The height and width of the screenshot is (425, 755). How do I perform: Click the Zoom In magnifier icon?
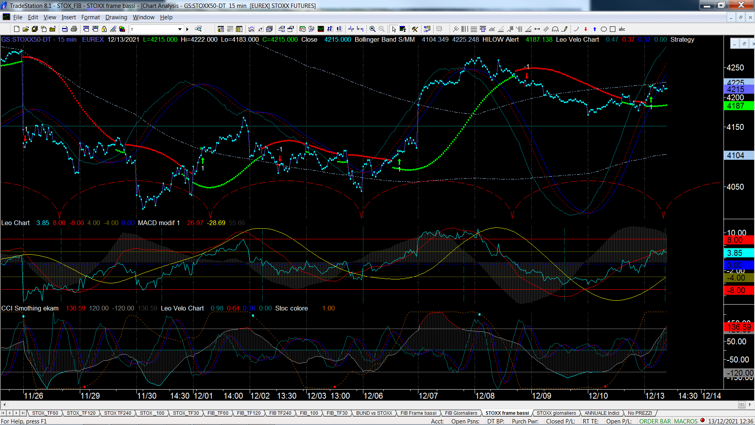pyautogui.click(x=372, y=29)
